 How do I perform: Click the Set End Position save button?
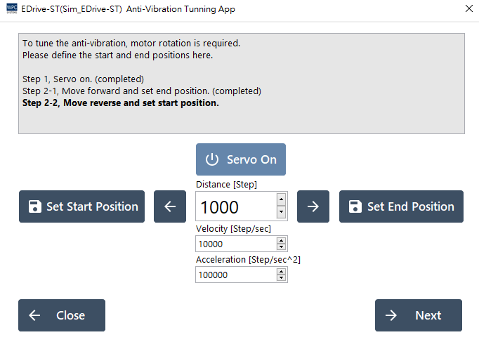[401, 206]
